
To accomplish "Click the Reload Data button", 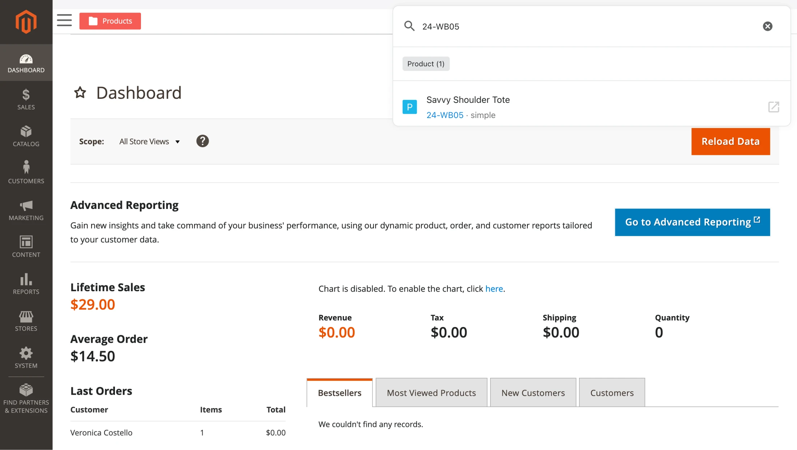I will click(730, 141).
